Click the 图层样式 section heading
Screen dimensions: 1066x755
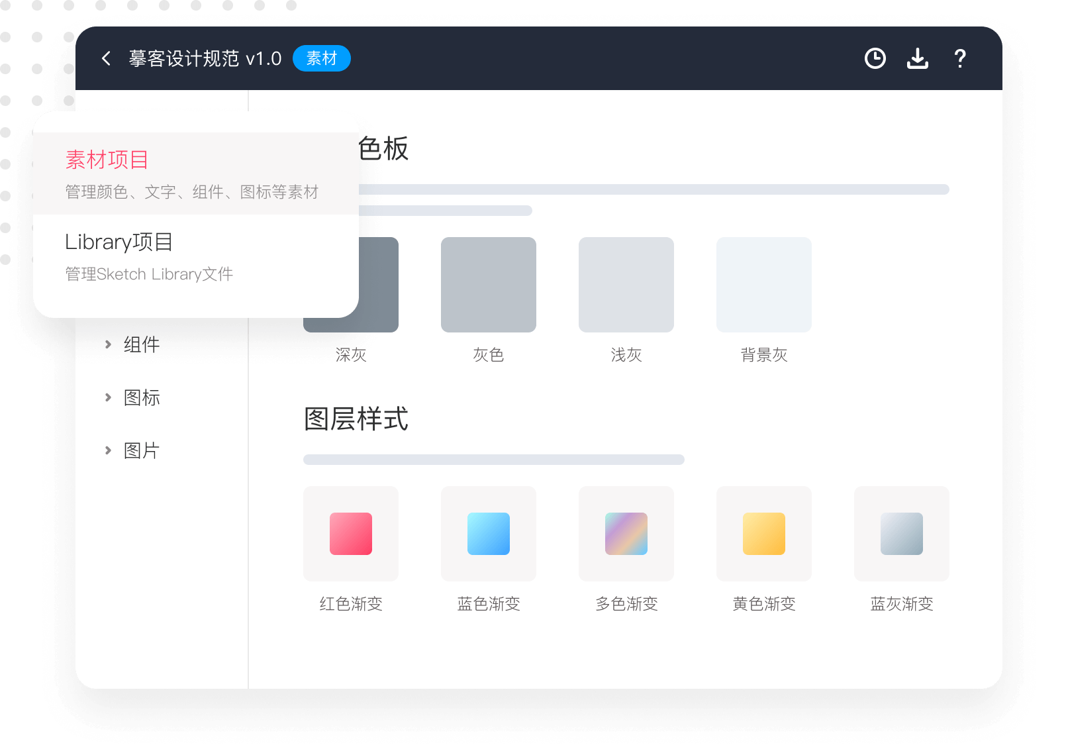point(356,419)
